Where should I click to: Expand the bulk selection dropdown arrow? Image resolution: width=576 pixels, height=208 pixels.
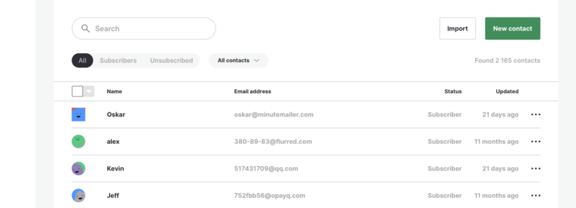(88, 91)
